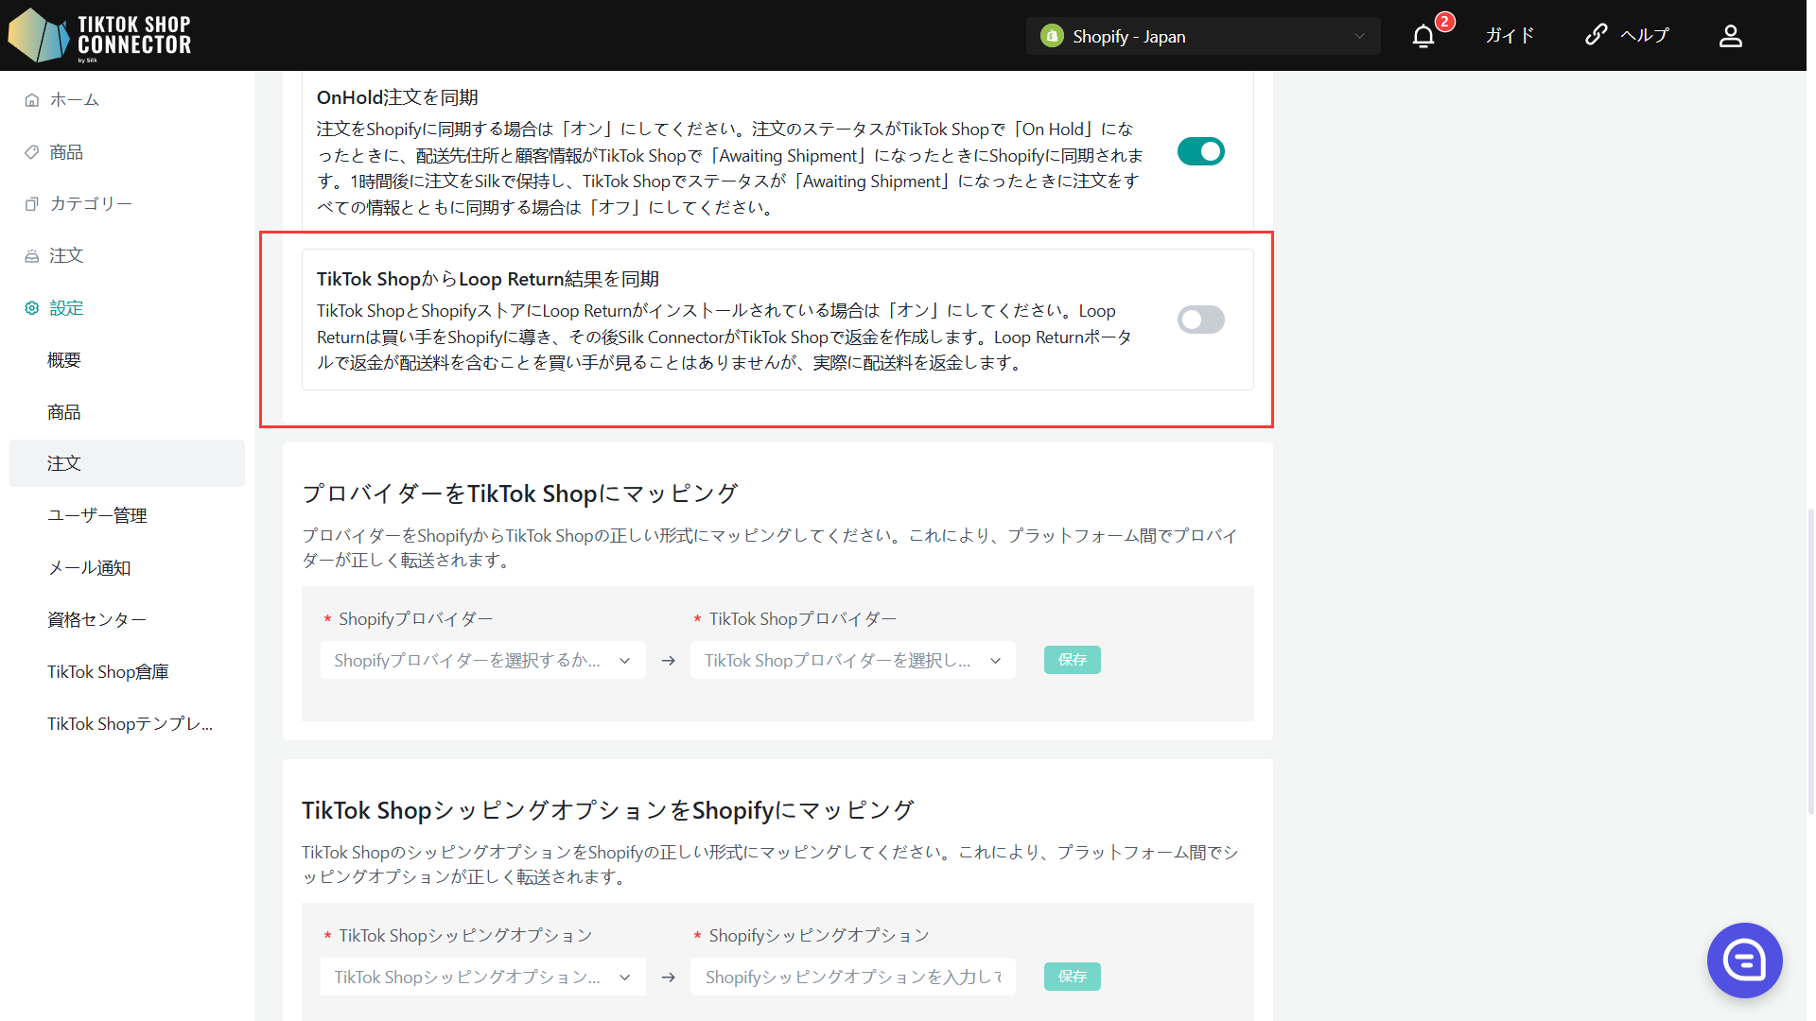Click the TikTok Shopプロバイダー field label
The height and width of the screenshot is (1021, 1816).
(x=803, y=619)
